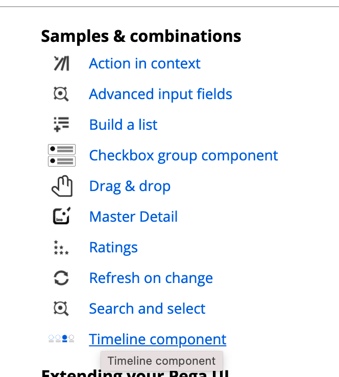This screenshot has height=377, width=339.
Task: Click the Search and select icon
Action: pyautogui.click(x=61, y=309)
